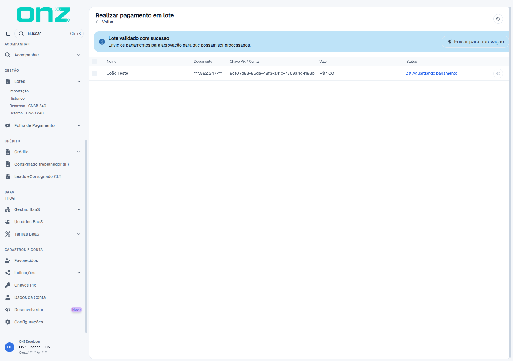513x361 pixels.
Task: Click the Chaves Pix key icon
Action: click(x=8, y=285)
